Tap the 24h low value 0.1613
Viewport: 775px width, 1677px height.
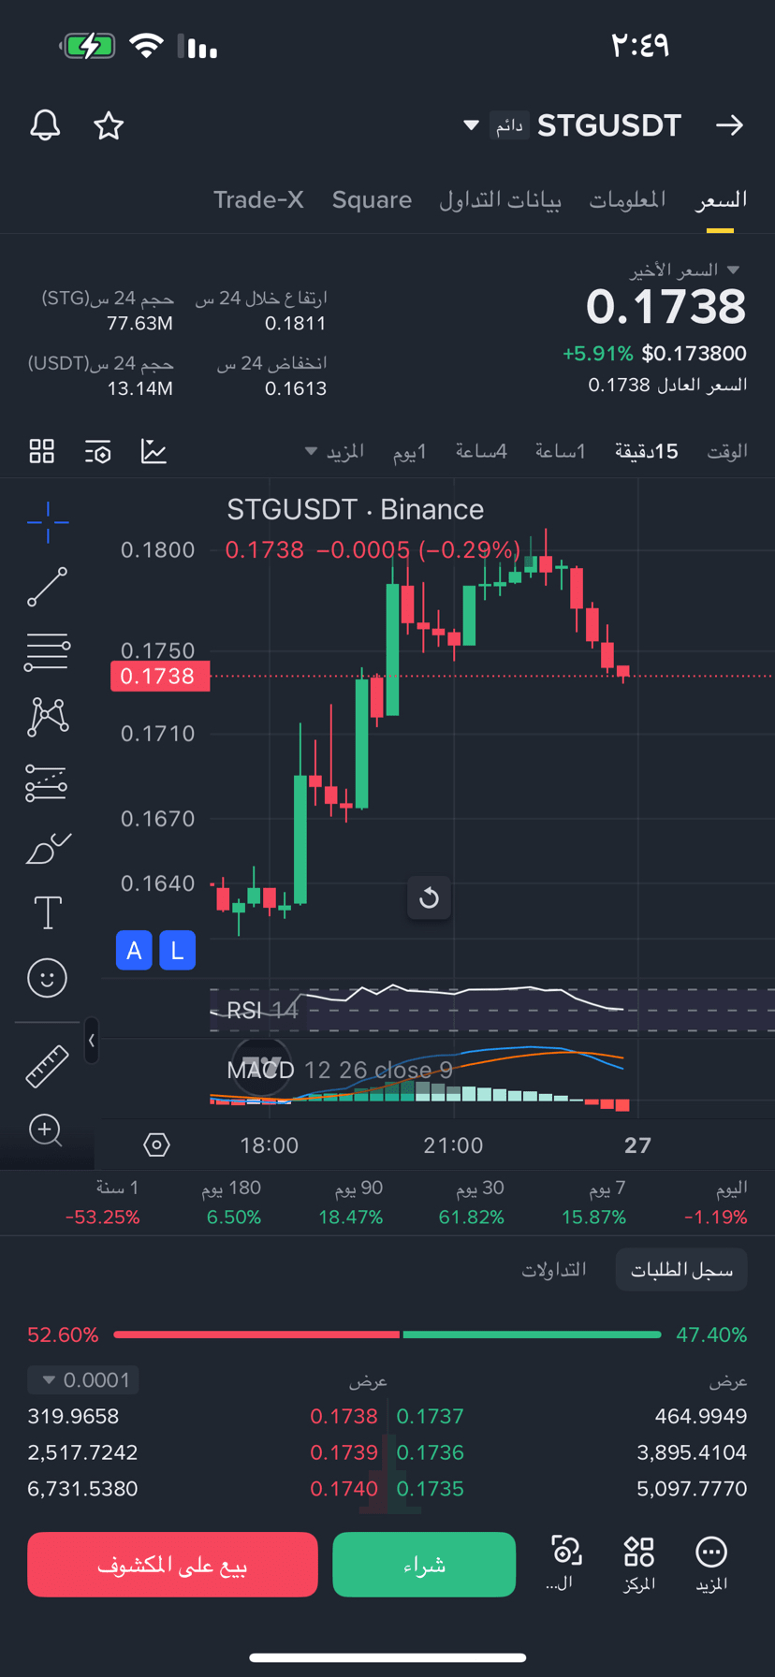pyautogui.click(x=295, y=388)
